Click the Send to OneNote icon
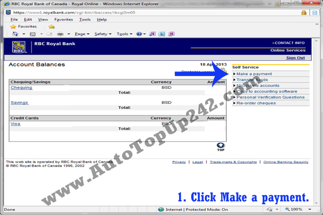Screen dimensions: 323x215 coord(152,34)
